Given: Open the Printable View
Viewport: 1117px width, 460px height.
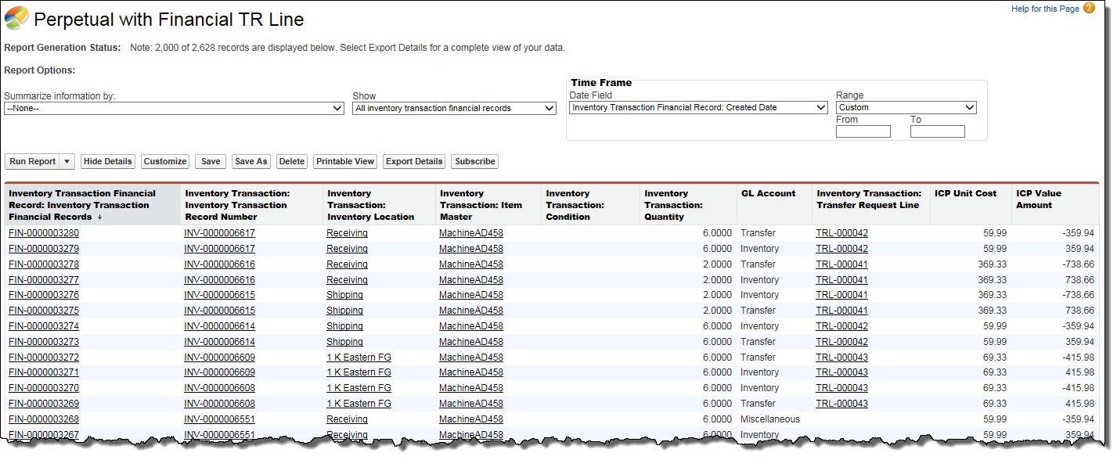Looking at the screenshot, I should [x=345, y=162].
